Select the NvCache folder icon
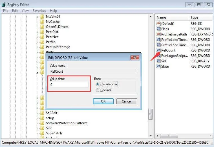Screen dimensions: 214x147 click(x=42, y=22)
